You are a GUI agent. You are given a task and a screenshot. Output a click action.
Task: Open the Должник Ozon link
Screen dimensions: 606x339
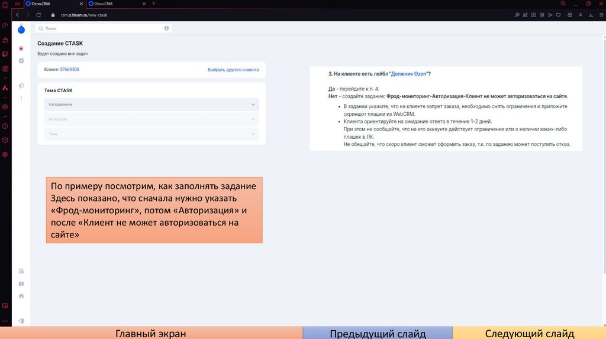[x=408, y=74]
